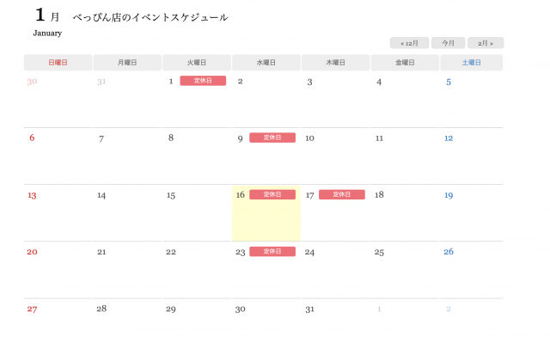550x355 pixels.
Task: Click greyed date 2 of next month
Action: [x=448, y=309]
